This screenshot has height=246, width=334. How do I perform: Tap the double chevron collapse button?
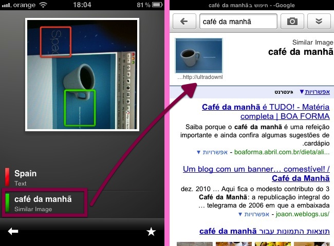[x=319, y=22]
